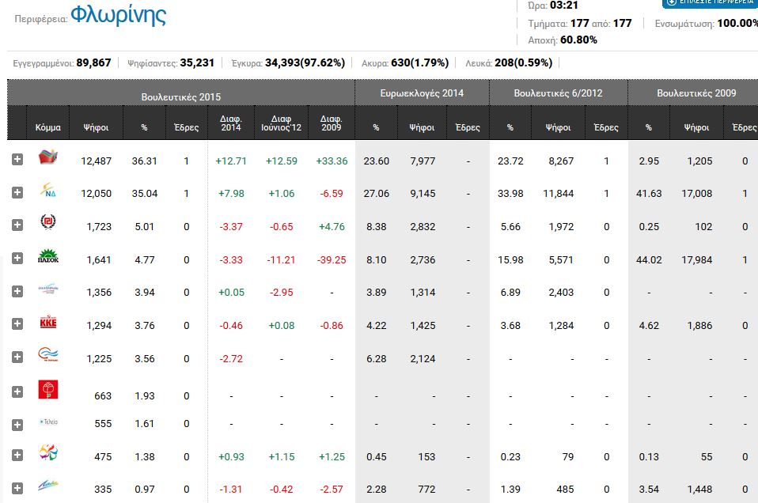Open the 'Επιλέξτε Περιφέρεια' region selector

(x=709, y=2)
